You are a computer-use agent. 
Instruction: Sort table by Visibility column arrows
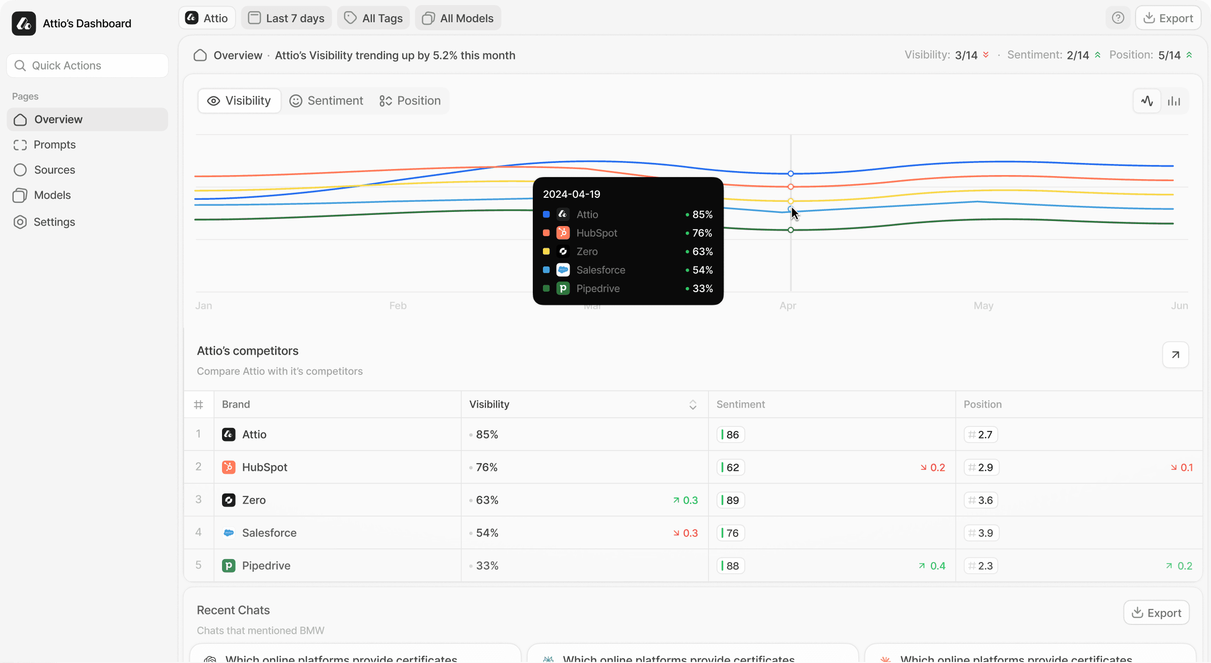[693, 405]
